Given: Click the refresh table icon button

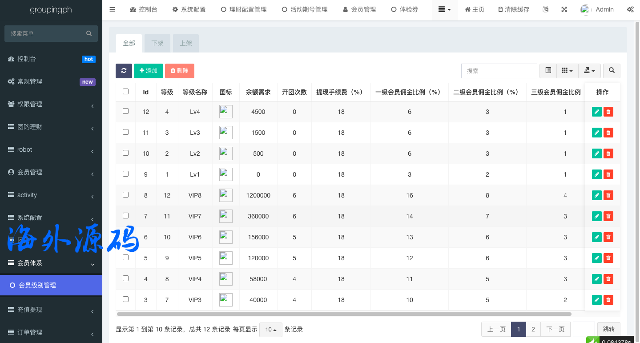Looking at the screenshot, I should (124, 71).
